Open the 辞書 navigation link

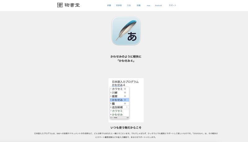109,5
